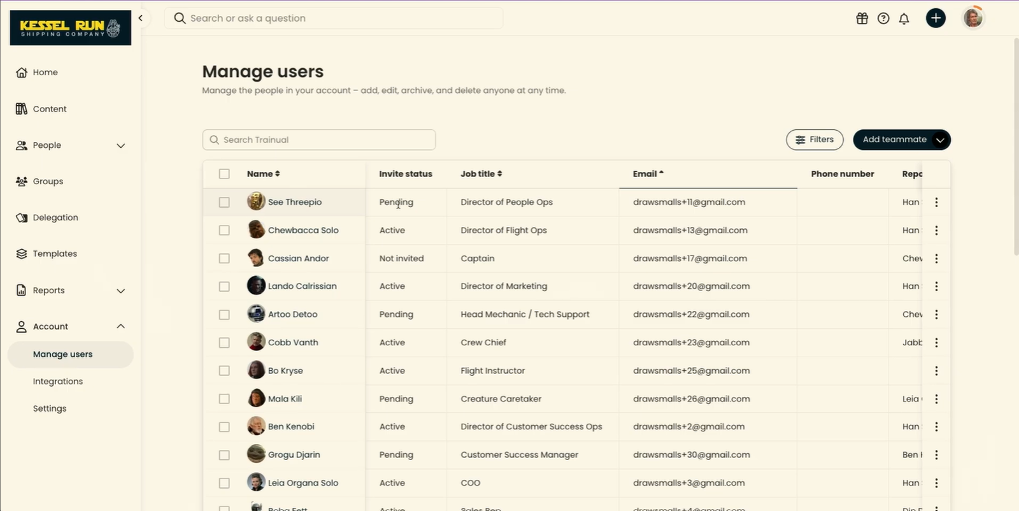Open Groups in the sidebar

pos(39,182)
